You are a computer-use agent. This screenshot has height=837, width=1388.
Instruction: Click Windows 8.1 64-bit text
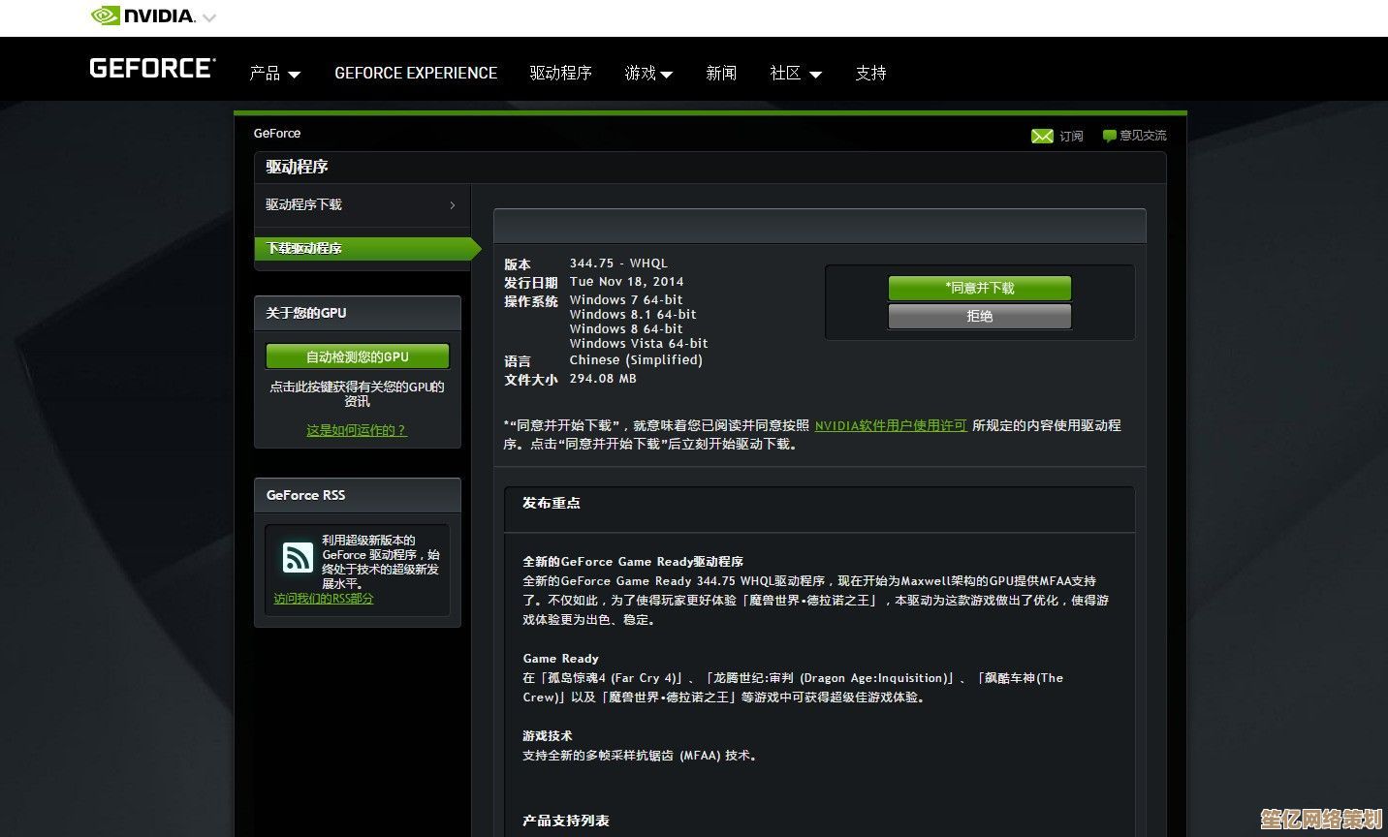633,315
